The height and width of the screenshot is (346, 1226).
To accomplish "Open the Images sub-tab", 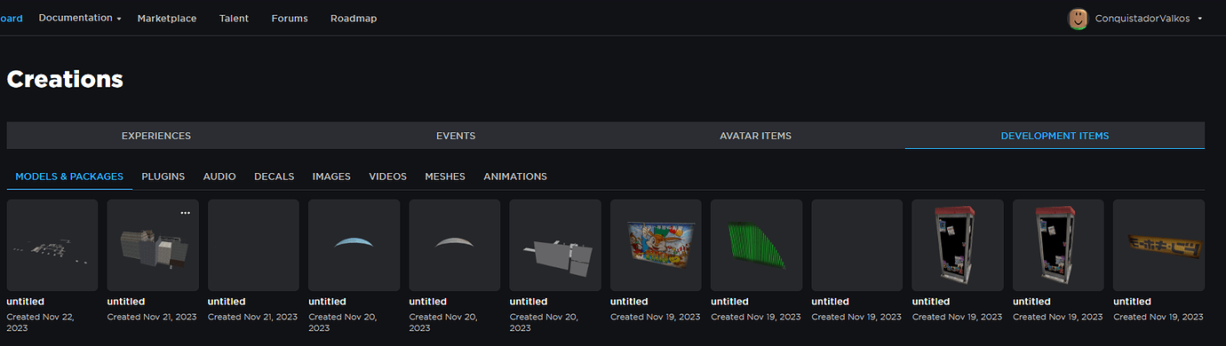I will [x=331, y=177].
